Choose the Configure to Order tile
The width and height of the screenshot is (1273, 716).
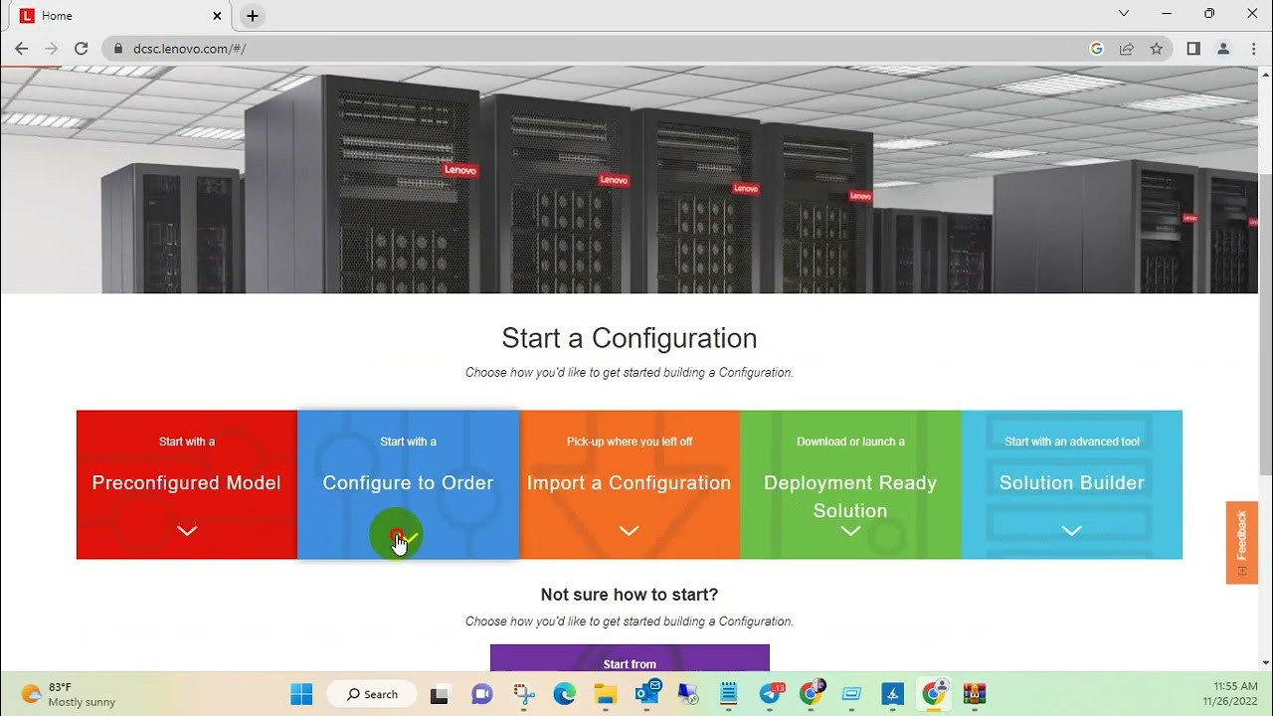[408, 484]
